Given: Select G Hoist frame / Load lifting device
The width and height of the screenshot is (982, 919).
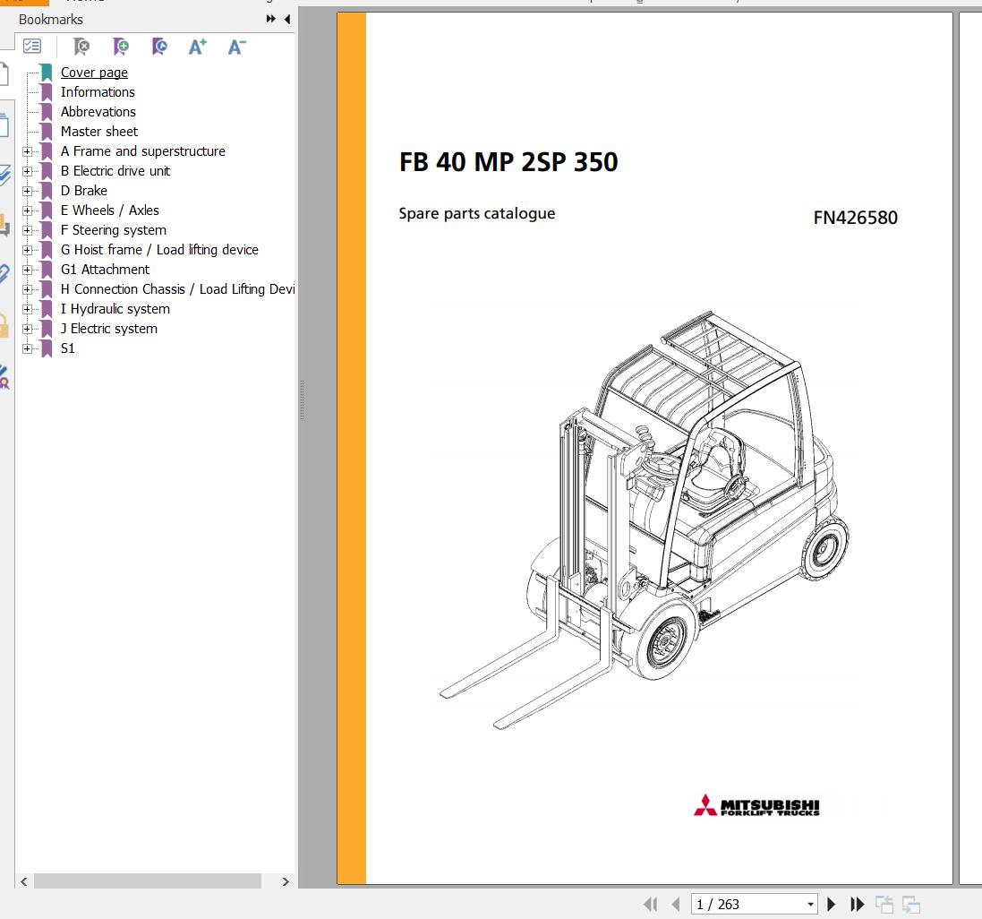Looking at the screenshot, I should pyautogui.click(x=159, y=250).
